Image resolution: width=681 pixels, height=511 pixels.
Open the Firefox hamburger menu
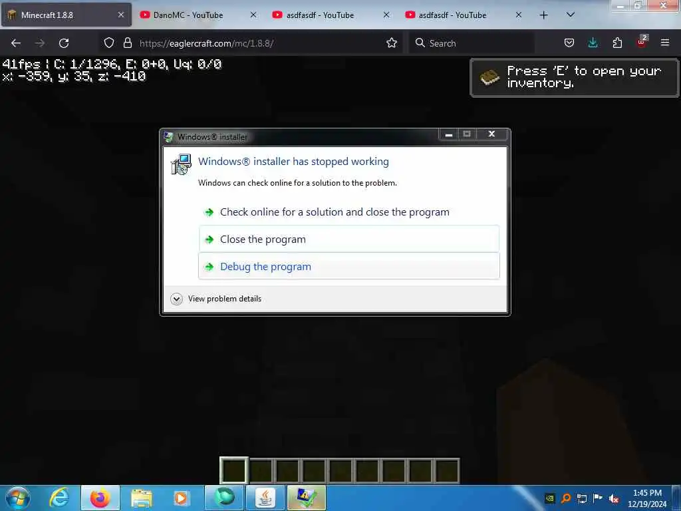(x=665, y=43)
